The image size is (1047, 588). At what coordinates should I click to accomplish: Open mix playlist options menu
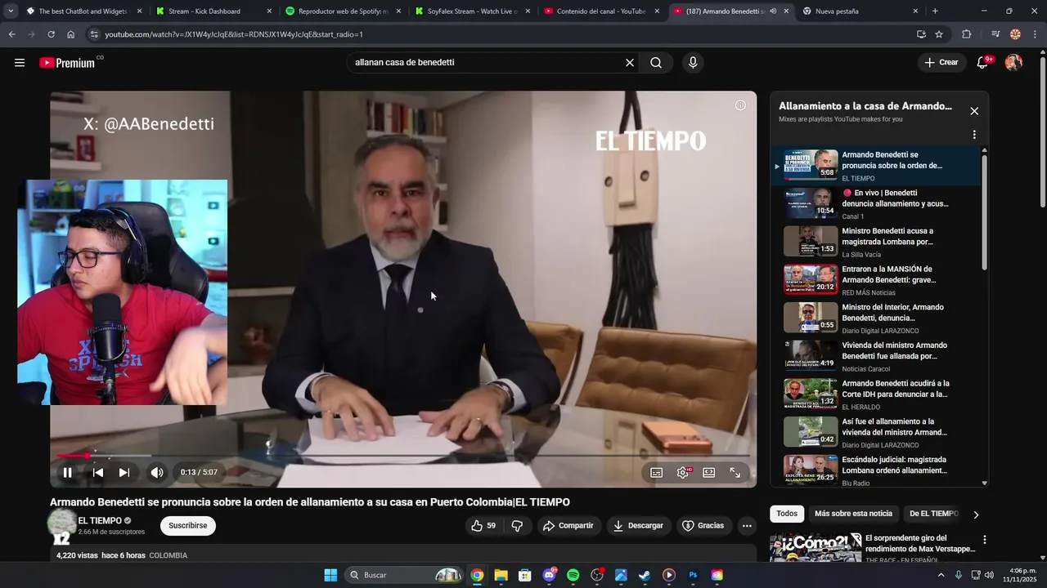(974, 135)
